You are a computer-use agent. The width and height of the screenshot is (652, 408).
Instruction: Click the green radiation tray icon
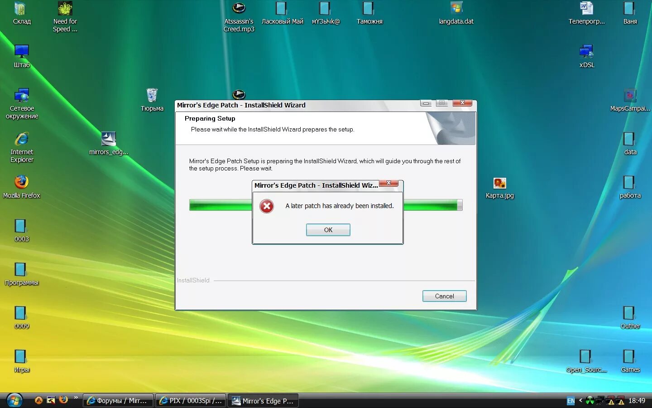pos(590,401)
